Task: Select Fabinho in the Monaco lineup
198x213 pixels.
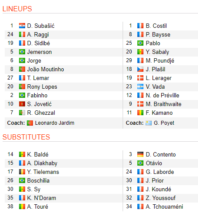Action: [x=37, y=95]
